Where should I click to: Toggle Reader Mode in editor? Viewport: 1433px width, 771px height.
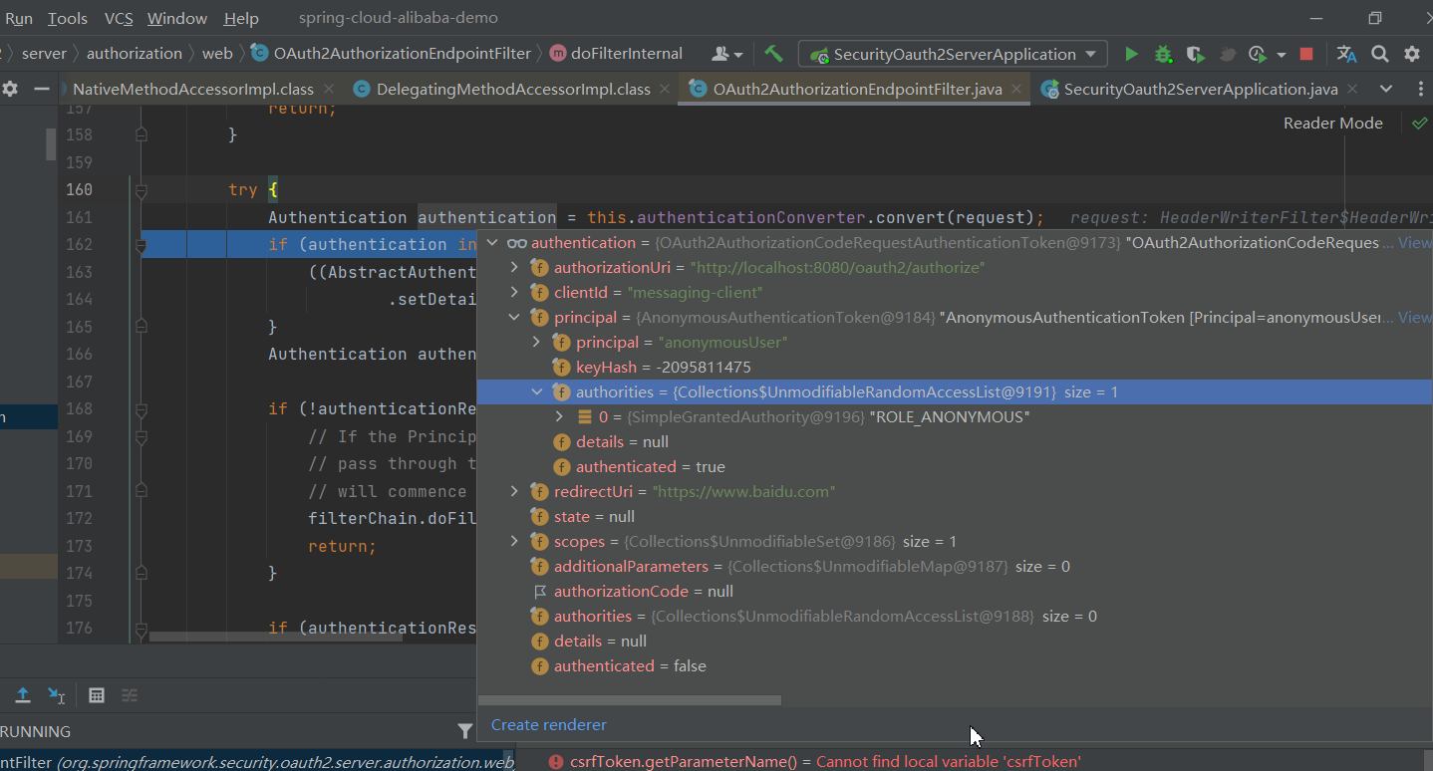coord(1332,123)
